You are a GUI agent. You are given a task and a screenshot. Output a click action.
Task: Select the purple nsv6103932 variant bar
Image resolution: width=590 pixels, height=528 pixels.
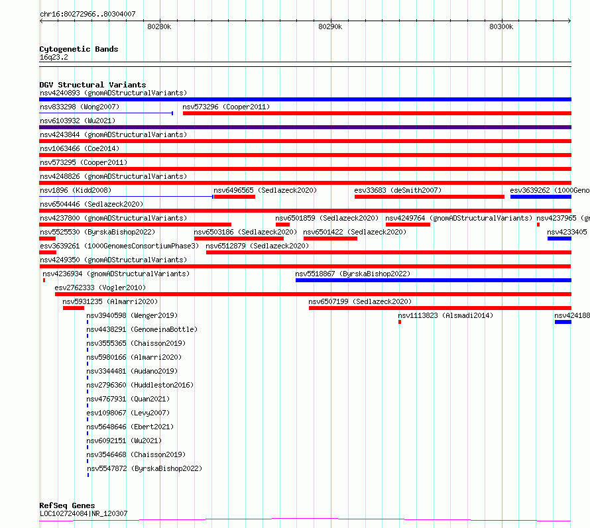point(305,127)
